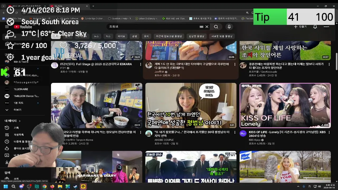338x190 pixels.
Task: Open 1분 피드 subscription
Action: point(18,103)
